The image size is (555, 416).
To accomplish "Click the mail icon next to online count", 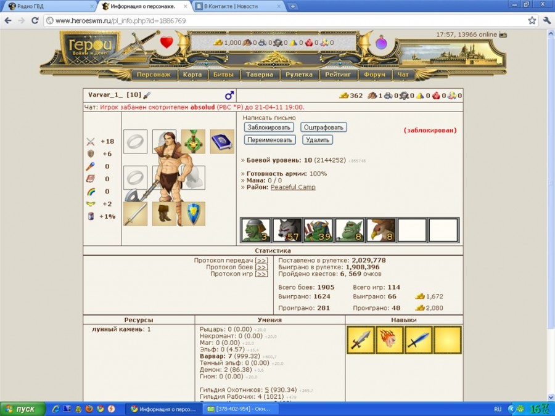I will tap(503, 35).
